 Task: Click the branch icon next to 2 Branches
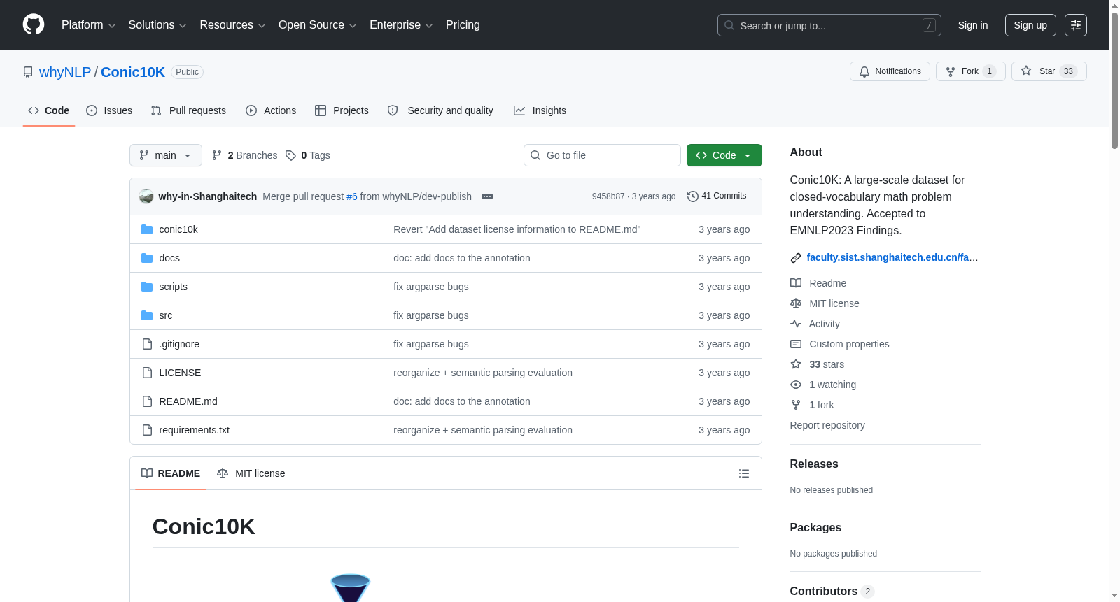(217, 155)
